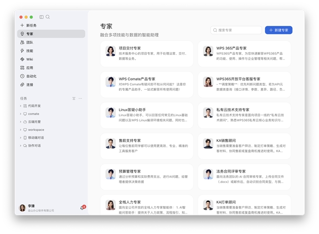319x234 pixels.
Task: Open the 应用 section
Action: point(51,68)
